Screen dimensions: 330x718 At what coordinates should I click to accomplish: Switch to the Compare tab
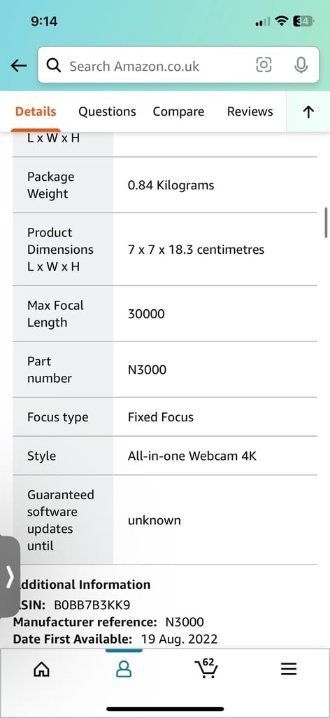[178, 111]
